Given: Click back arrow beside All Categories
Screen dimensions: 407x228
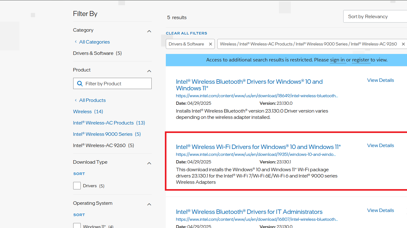Looking at the screenshot, I should click(x=76, y=42).
